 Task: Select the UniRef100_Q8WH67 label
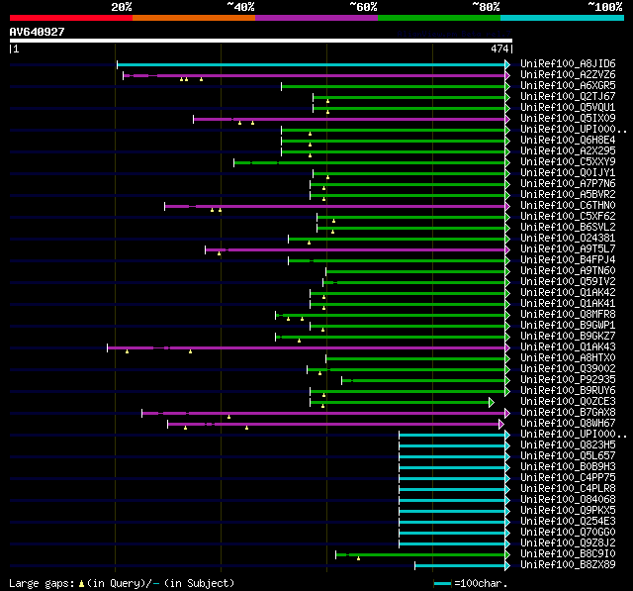[x=568, y=424]
